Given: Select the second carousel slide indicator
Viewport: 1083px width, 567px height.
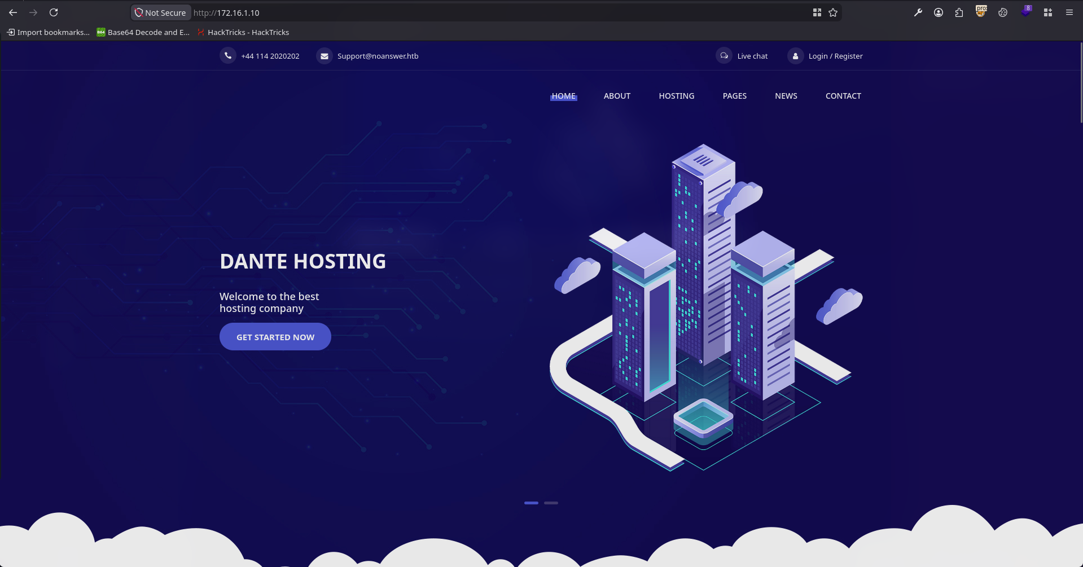Looking at the screenshot, I should (x=551, y=503).
